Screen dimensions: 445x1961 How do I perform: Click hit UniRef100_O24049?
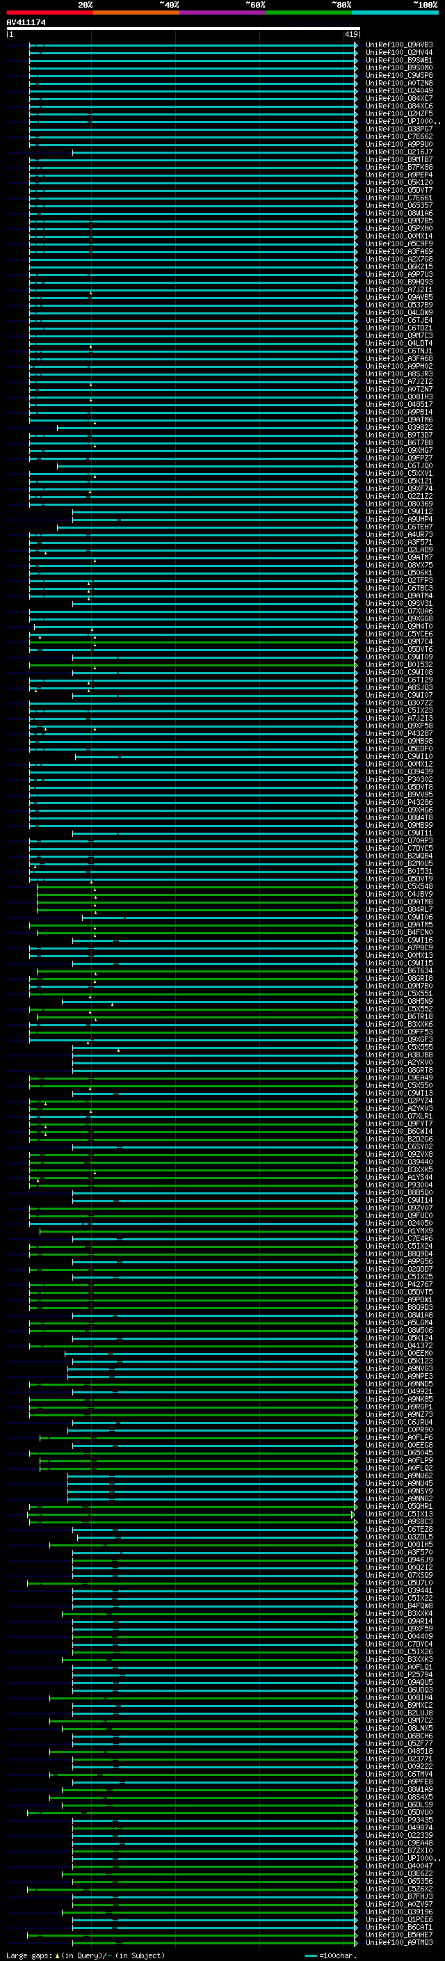click(399, 90)
